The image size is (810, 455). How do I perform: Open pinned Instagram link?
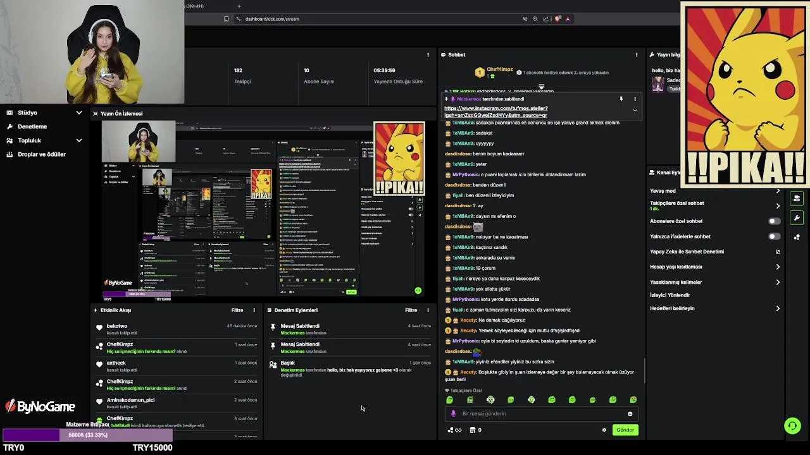pyautogui.click(x=496, y=112)
